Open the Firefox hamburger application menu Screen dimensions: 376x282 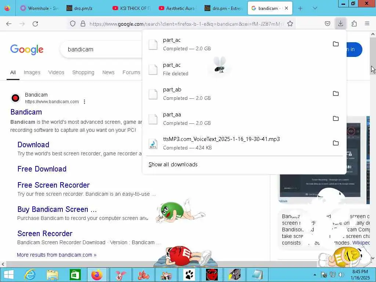pyautogui.click(x=367, y=23)
